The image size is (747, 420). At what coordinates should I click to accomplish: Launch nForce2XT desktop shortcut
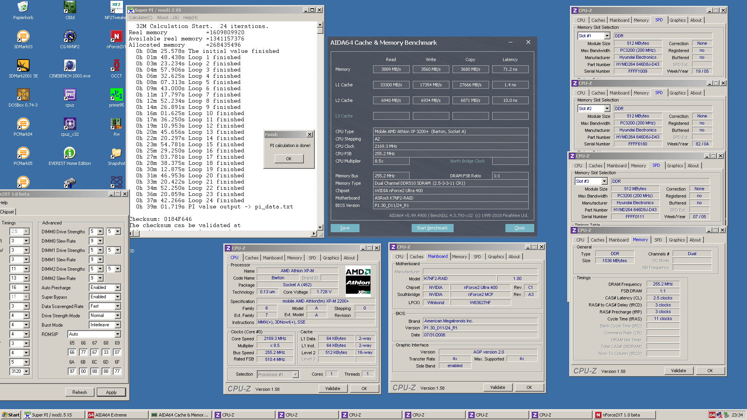(116, 40)
